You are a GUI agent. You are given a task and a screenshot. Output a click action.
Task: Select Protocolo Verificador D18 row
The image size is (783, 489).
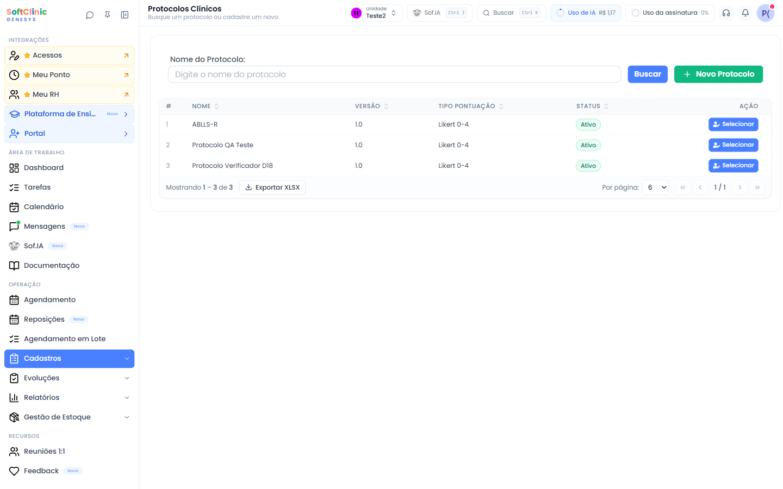tap(733, 166)
